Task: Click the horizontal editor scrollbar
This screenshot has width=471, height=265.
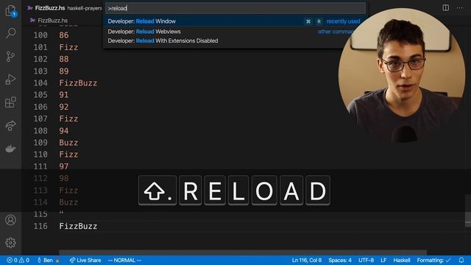Action: tap(243, 252)
